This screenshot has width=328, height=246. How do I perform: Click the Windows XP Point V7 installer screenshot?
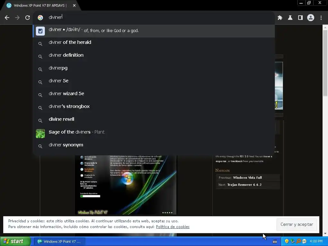126,185
